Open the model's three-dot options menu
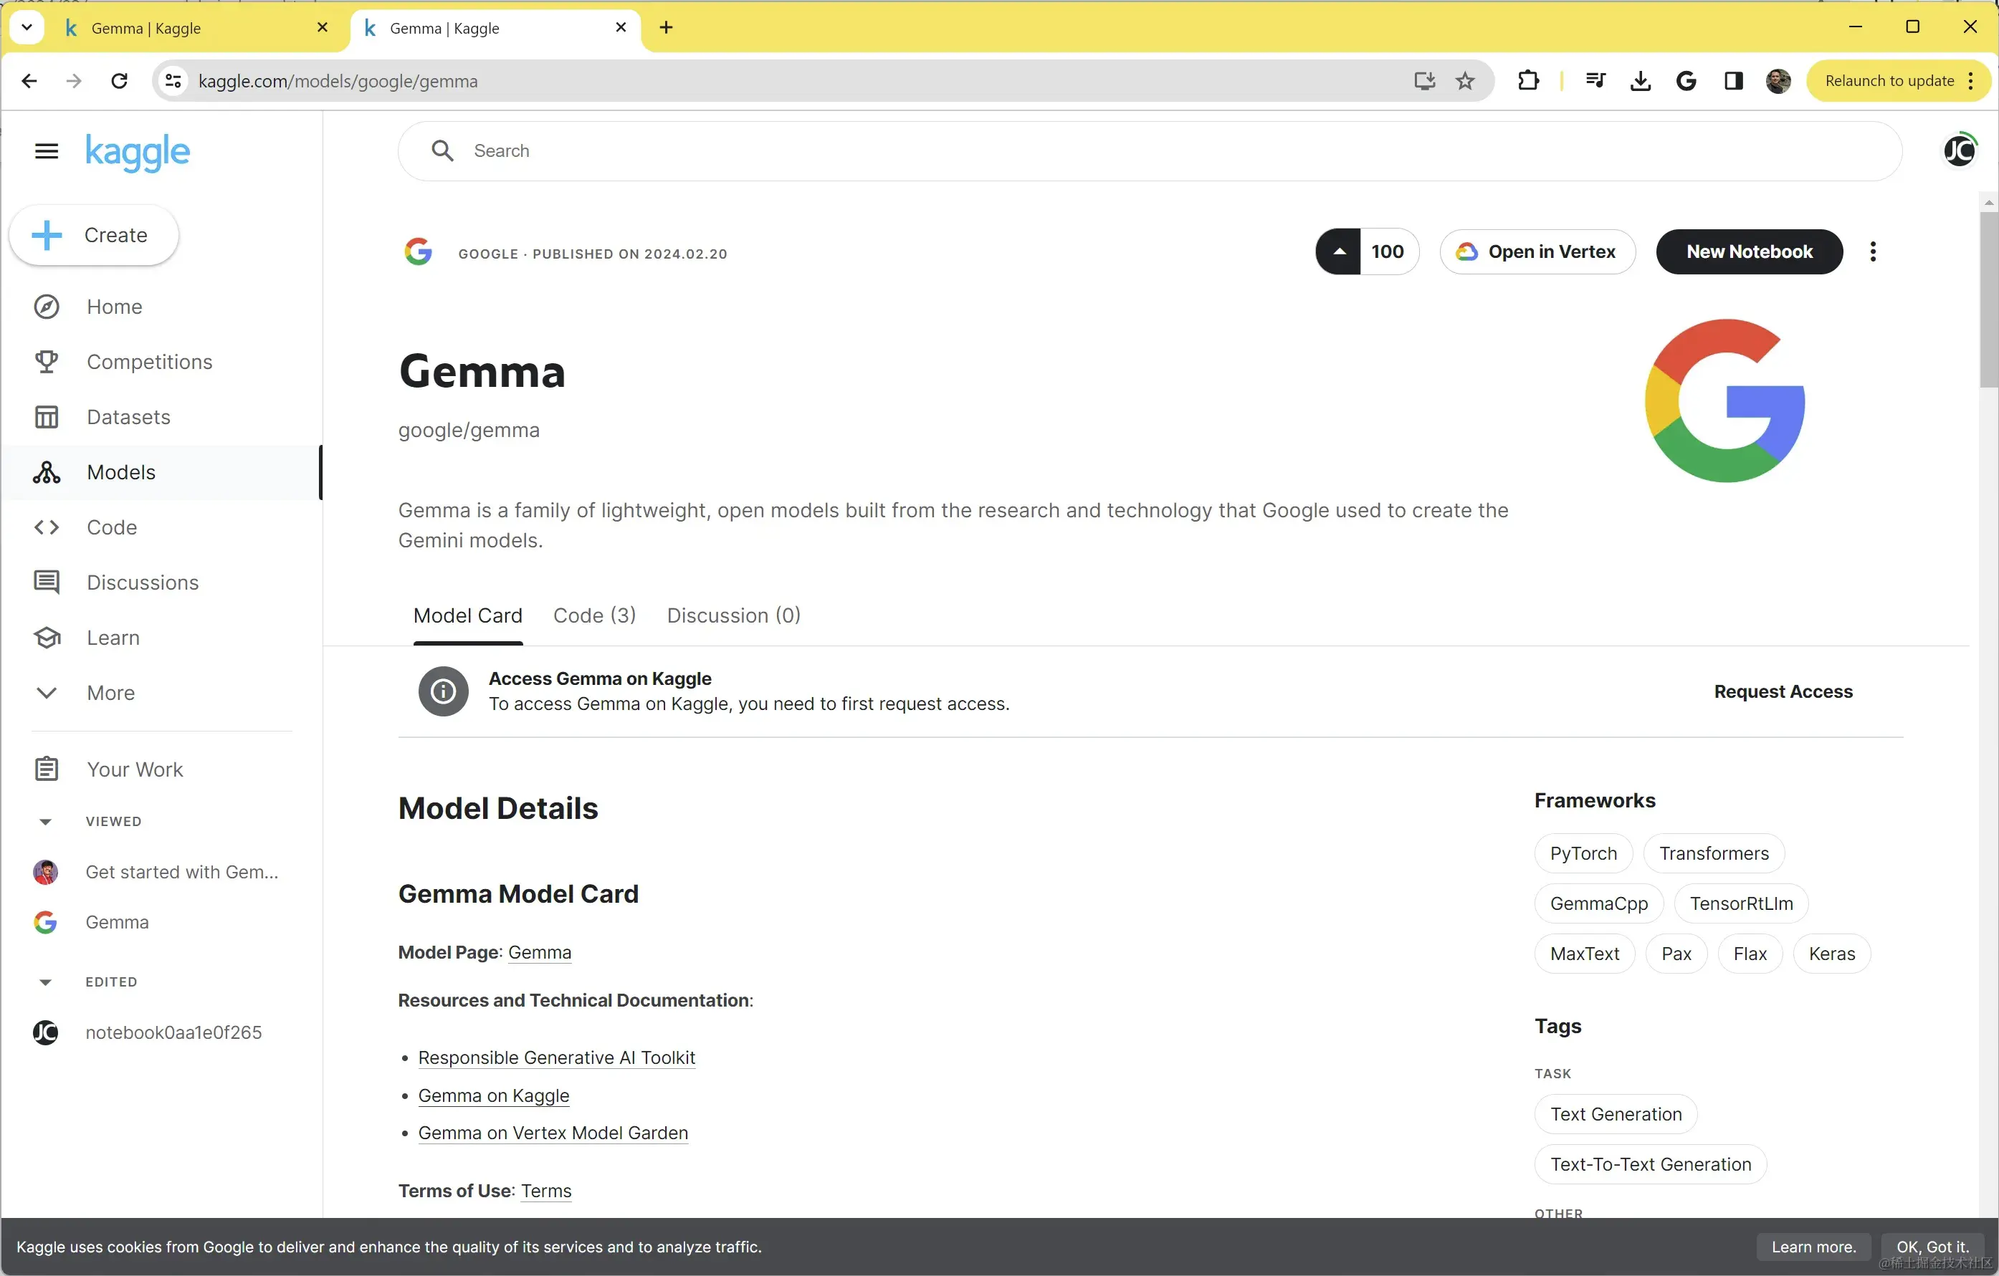 tap(1873, 251)
